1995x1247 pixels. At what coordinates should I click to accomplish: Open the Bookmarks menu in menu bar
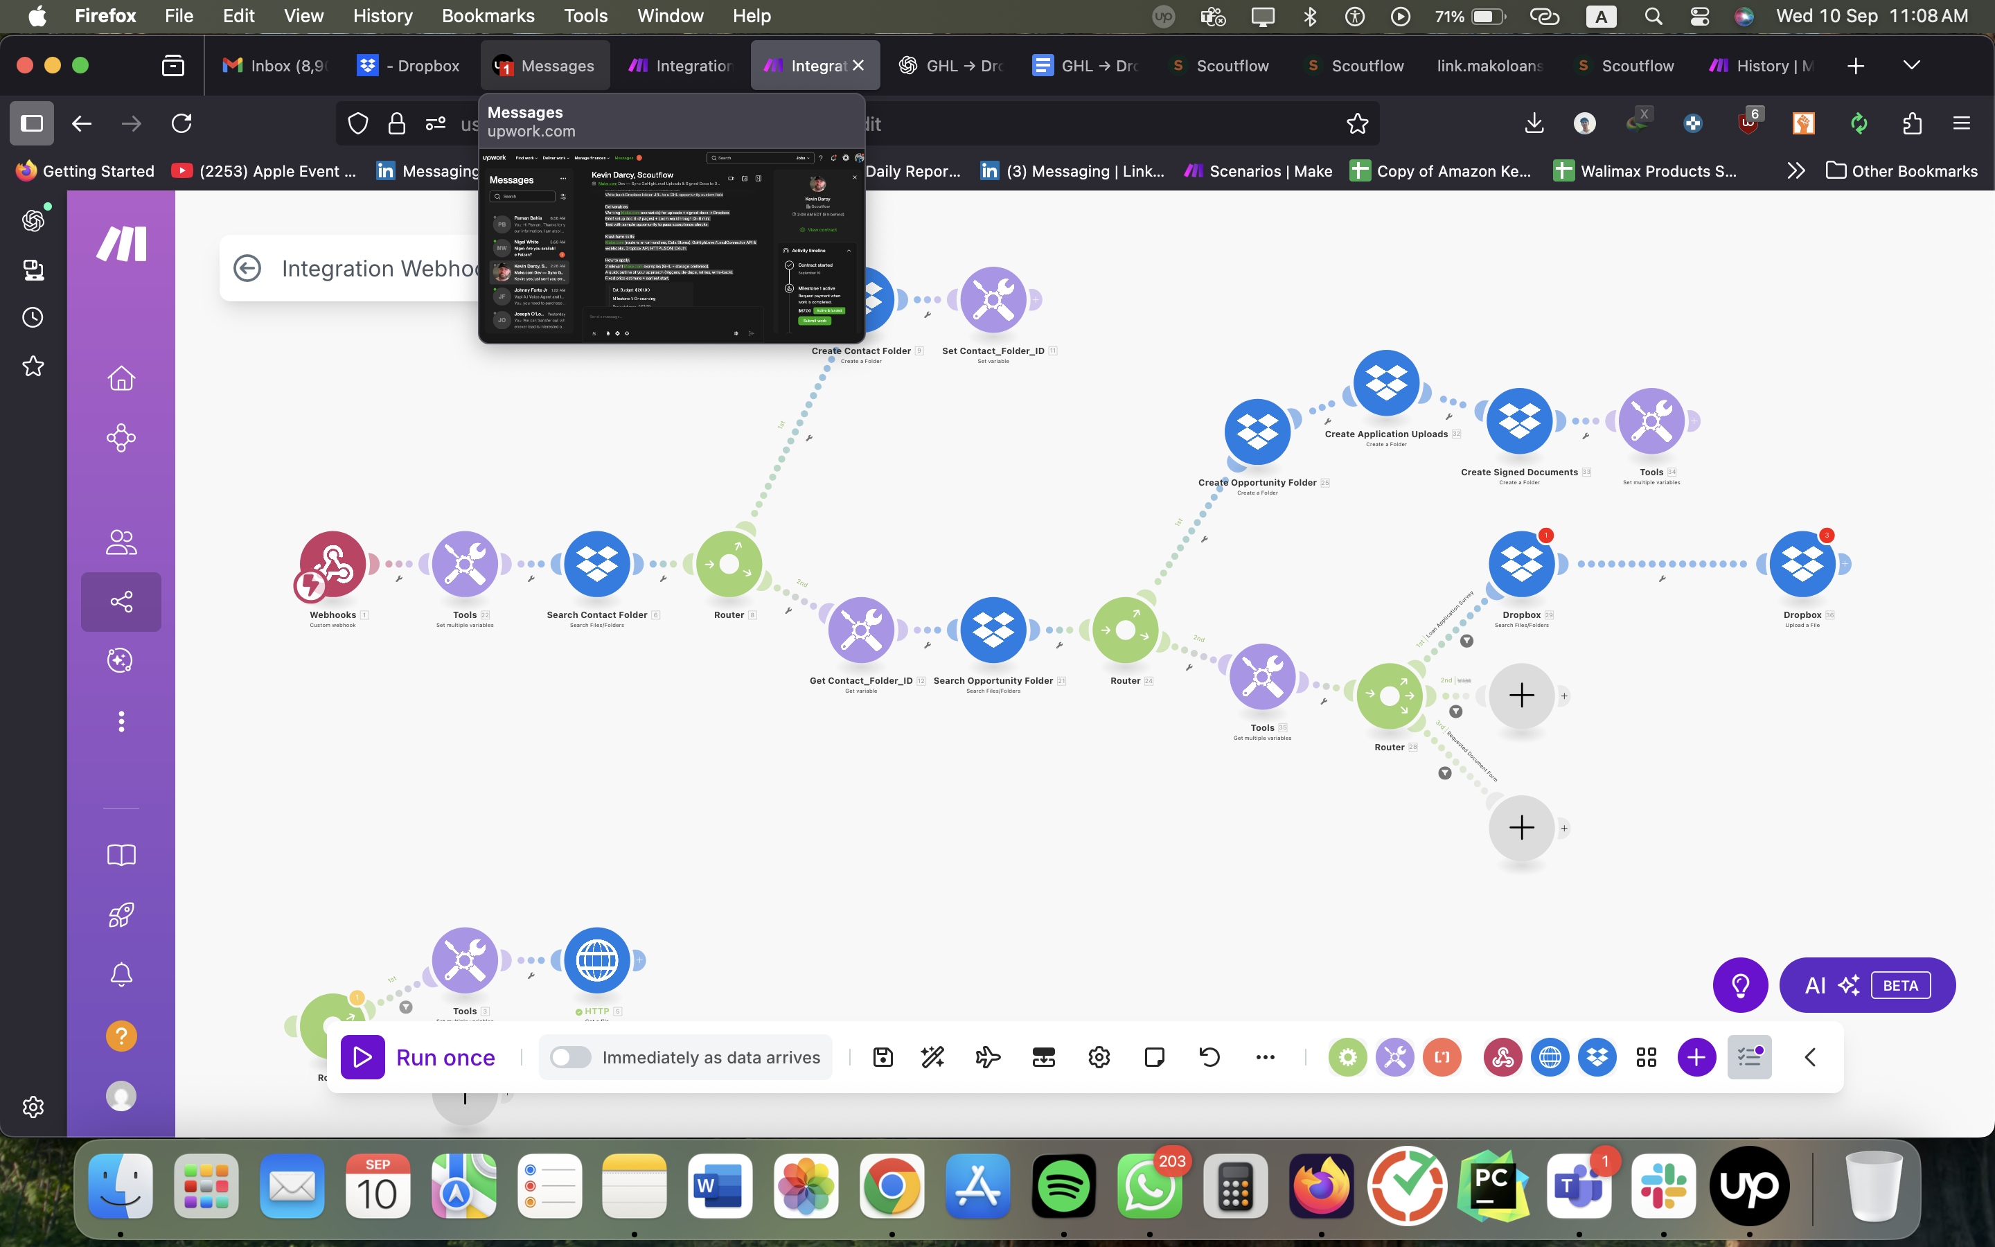pos(488,16)
